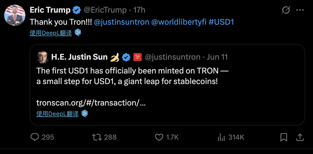The image size is (313, 154).
Task: Click Eric Trump's blue verified badge
Action: [77, 10]
